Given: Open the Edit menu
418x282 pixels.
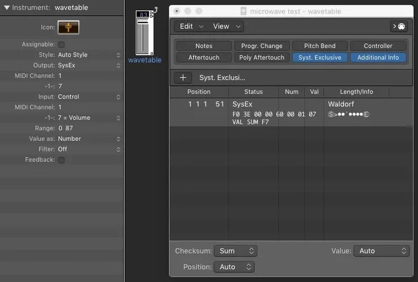Looking at the screenshot, I should [190, 27].
